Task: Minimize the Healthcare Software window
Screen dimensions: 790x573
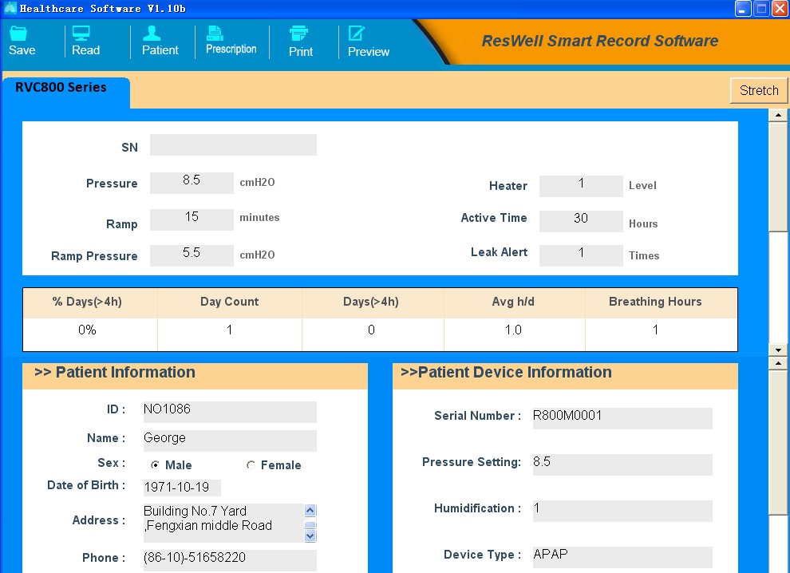Action: click(743, 9)
